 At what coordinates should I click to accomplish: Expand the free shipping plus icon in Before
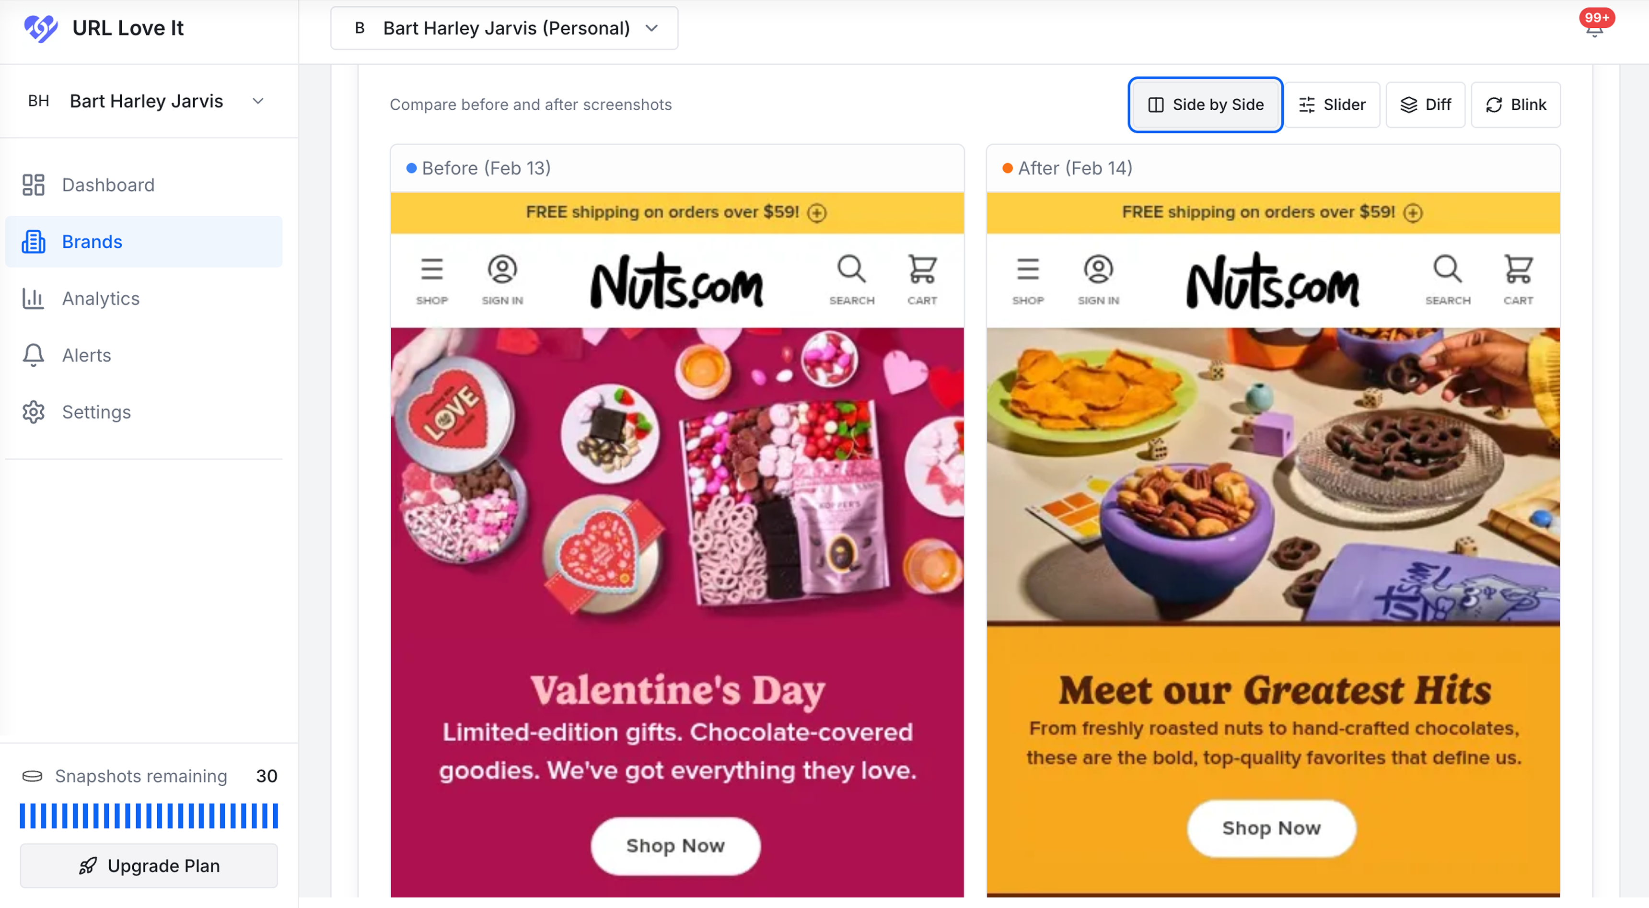[817, 212]
